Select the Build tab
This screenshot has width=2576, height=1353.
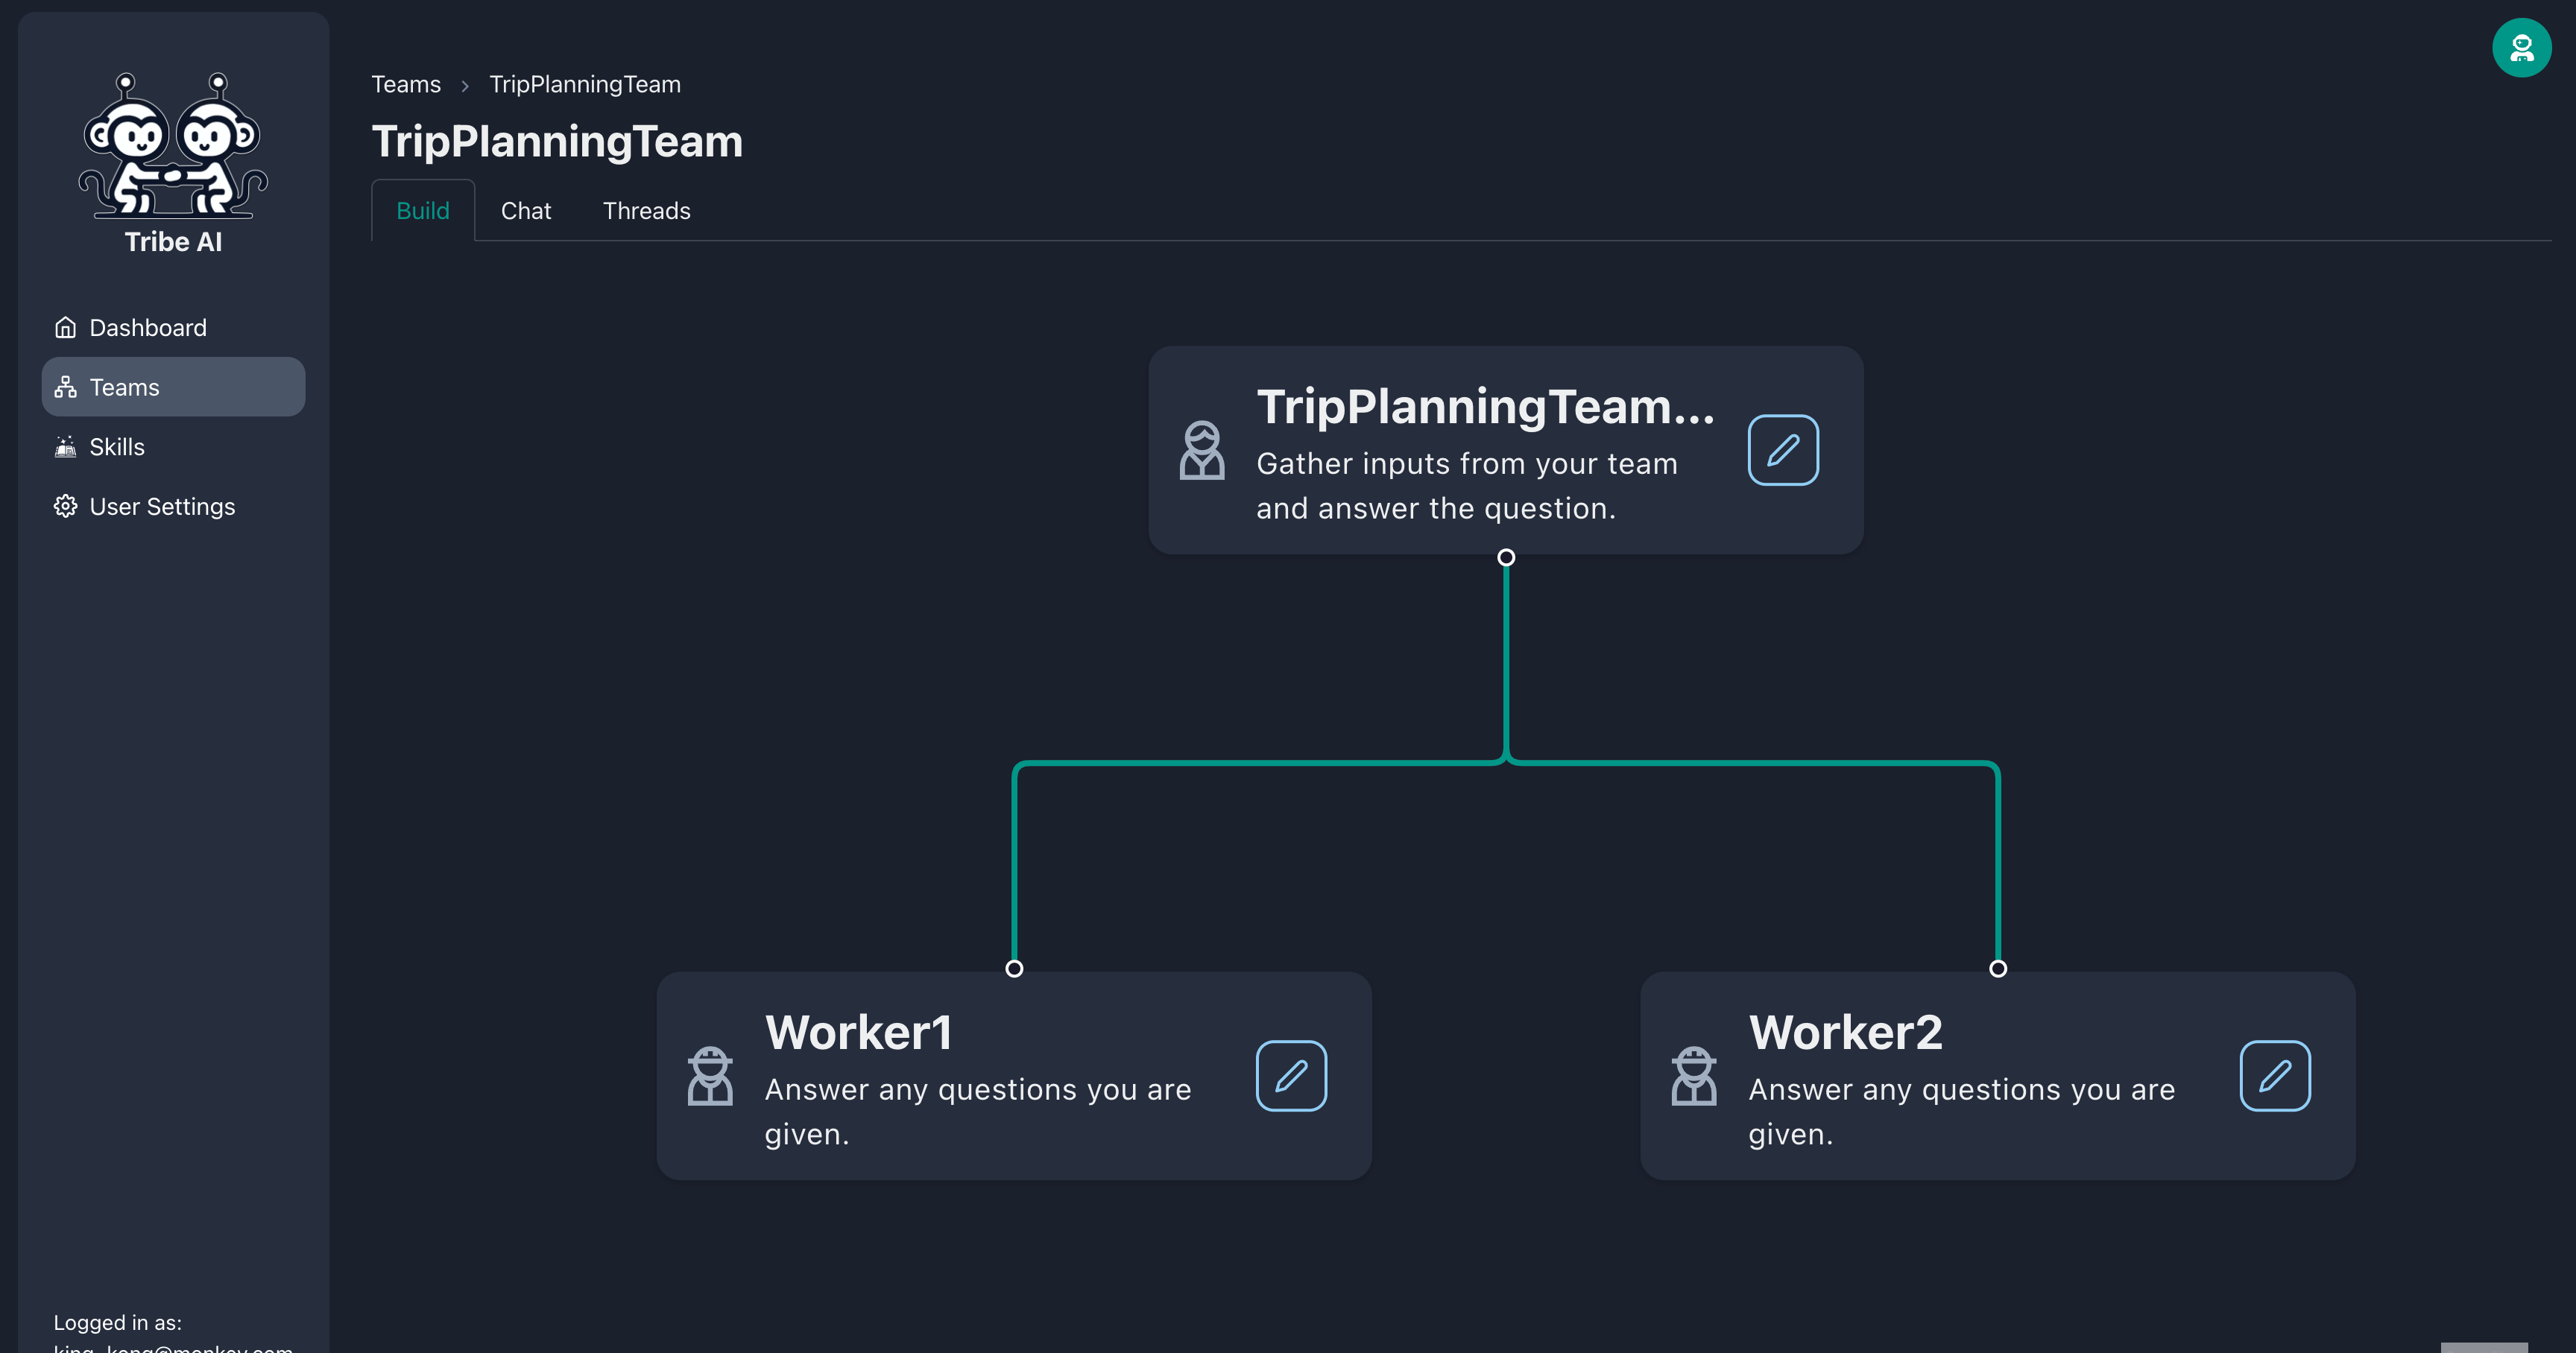pos(422,211)
